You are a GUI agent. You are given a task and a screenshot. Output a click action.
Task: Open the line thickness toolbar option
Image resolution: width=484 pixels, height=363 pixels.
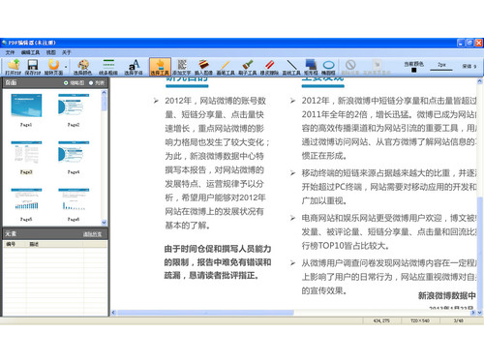(x=108, y=67)
